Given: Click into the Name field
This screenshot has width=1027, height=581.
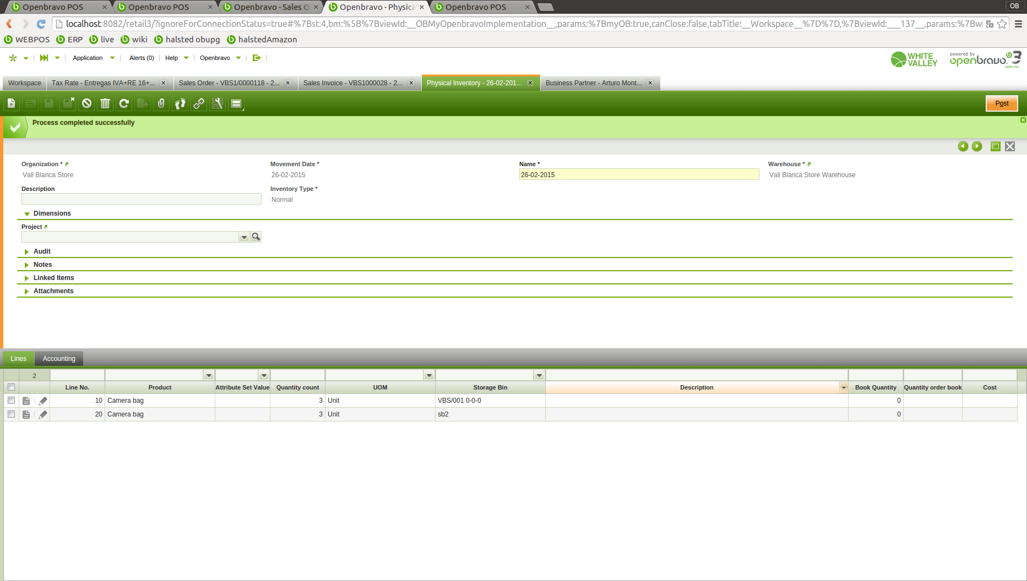Looking at the screenshot, I should click(x=639, y=175).
